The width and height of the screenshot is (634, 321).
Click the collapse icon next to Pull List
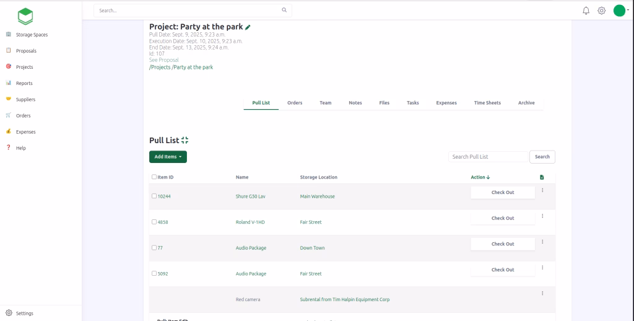click(x=185, y=141)
